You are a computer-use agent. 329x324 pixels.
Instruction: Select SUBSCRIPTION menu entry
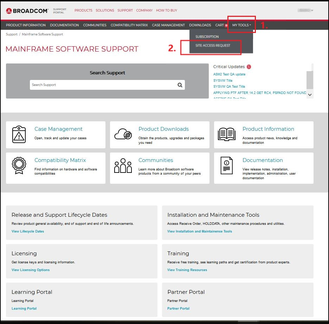(207, 36)
